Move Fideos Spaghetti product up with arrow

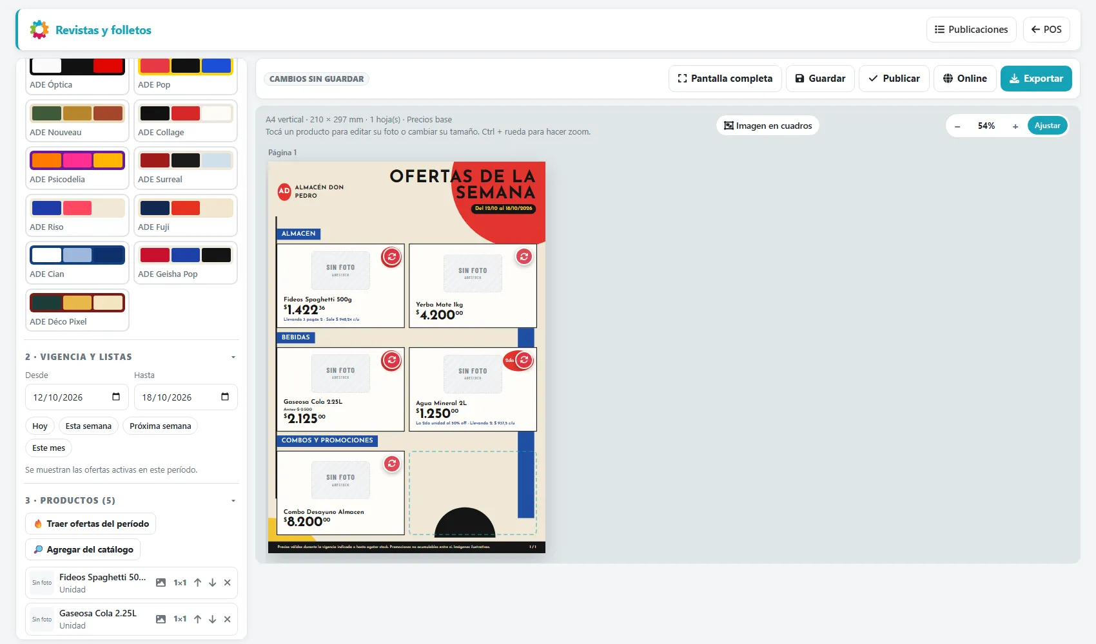click(198, 583)
